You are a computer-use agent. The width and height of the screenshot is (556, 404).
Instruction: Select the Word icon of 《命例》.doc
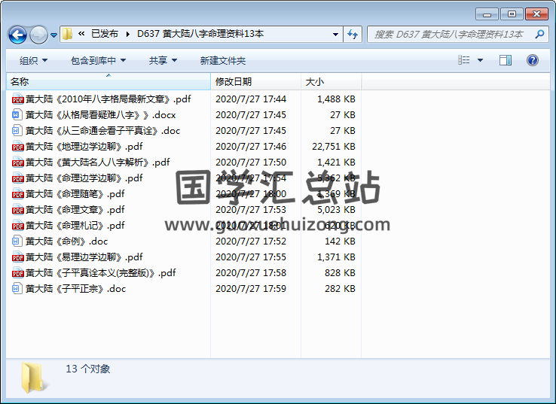tap(18, 241)
